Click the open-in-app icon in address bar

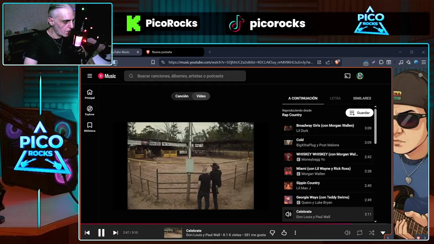(x=319, y=62)
